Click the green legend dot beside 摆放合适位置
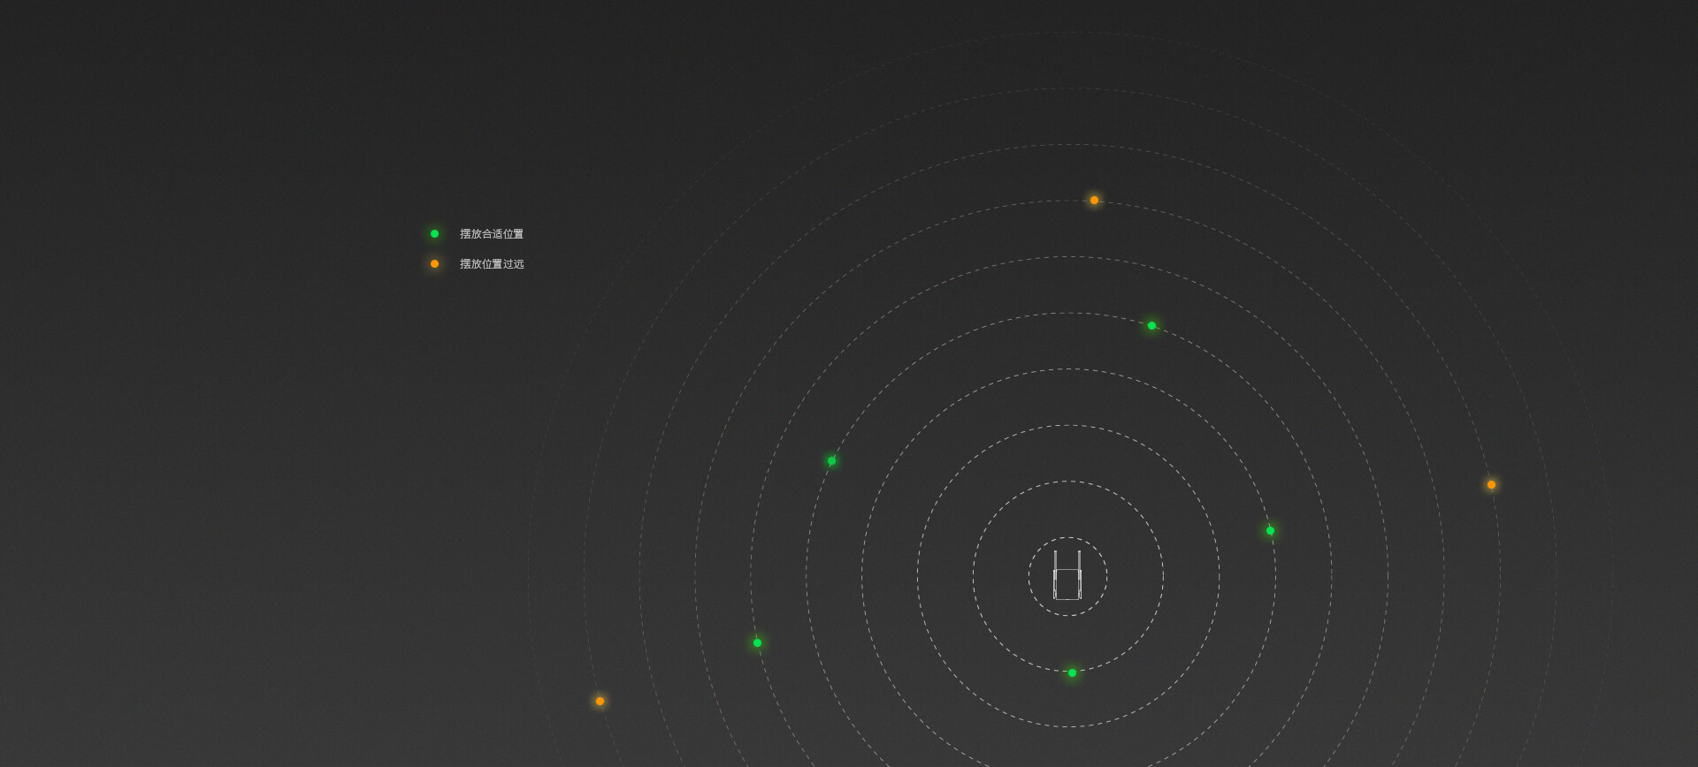The height and width of the screenshot is (767, 1698). [434, 234]
